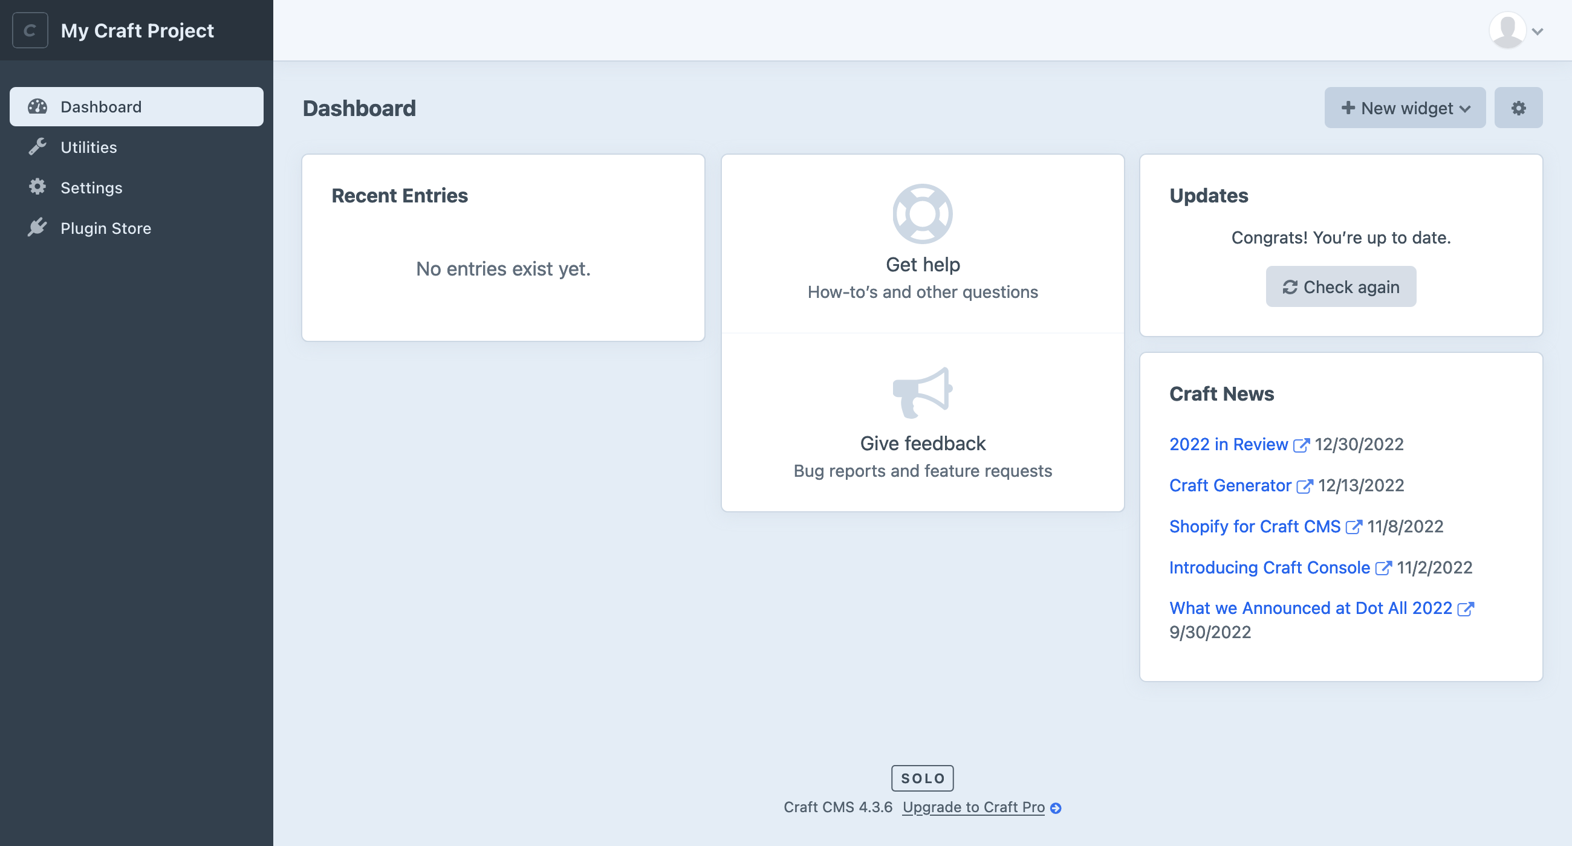1572x846 pixels.
Task: Click the Utilities wrench icon
Action: pos(37,146)
